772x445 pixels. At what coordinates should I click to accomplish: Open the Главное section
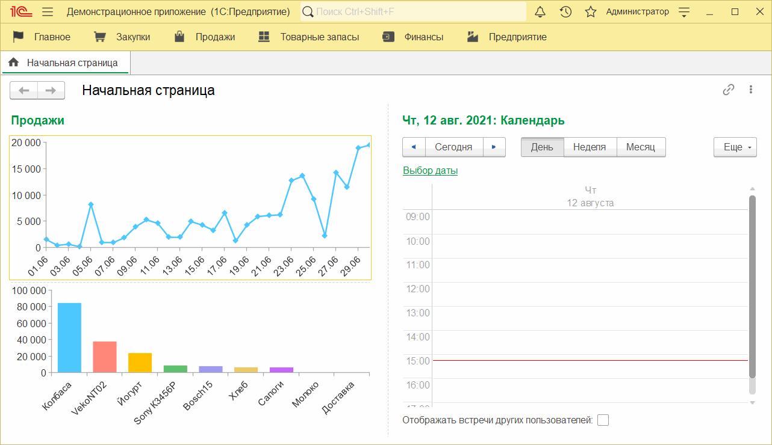[42, 37]
